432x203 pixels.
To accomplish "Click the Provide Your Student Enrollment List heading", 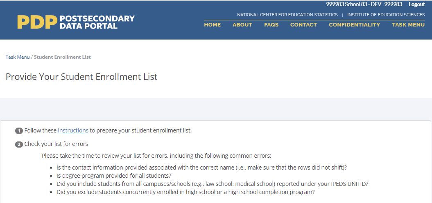I will 81,77.
